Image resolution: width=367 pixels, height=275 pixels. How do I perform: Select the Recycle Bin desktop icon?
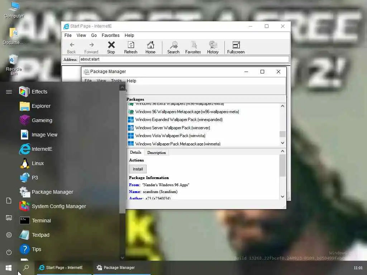14,65
